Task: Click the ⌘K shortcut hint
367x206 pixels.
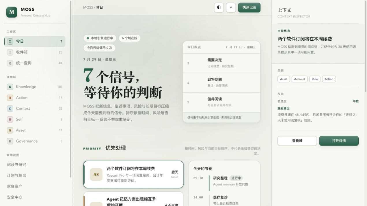Action: (x=60, y=63)
